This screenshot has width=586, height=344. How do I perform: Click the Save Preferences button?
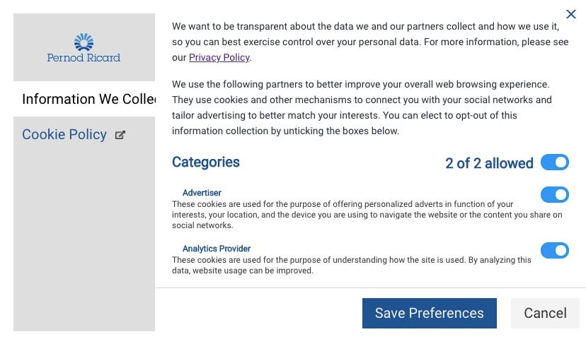pyautogui.click(x=430, y=313)
